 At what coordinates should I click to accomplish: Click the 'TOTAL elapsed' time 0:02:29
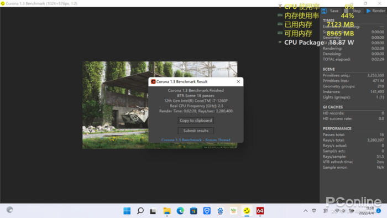coord(378,59)
